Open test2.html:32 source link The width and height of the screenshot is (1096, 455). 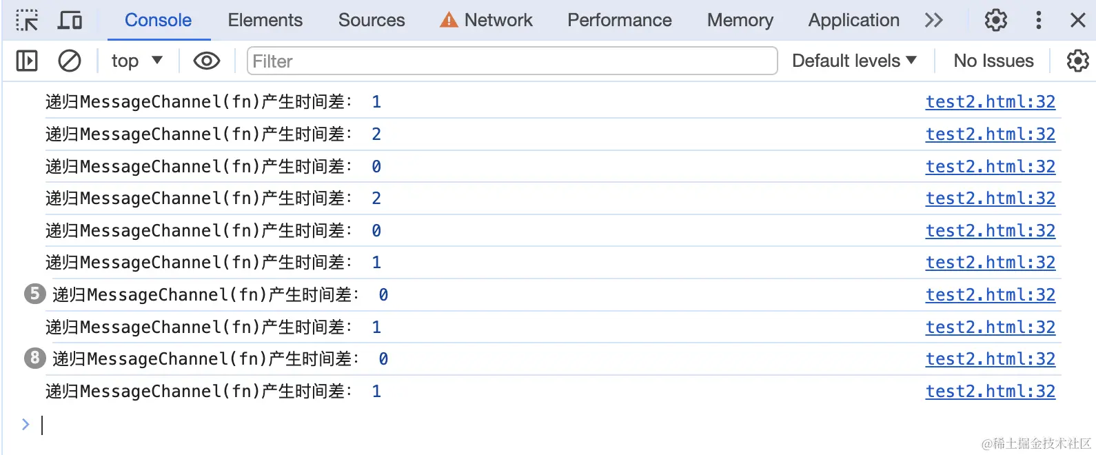991,101
